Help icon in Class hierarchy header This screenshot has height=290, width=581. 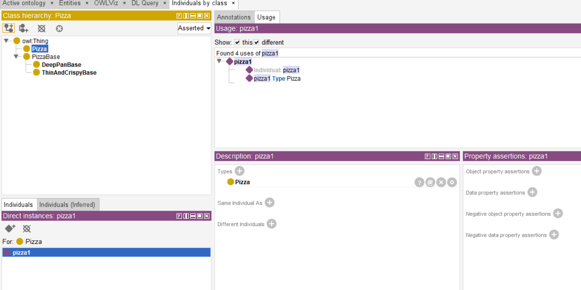179,16
